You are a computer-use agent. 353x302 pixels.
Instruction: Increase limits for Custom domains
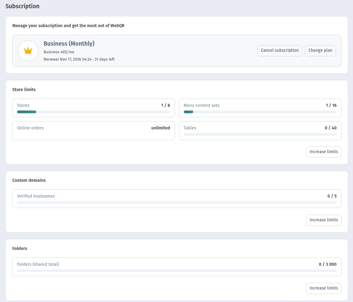[323, 220]
